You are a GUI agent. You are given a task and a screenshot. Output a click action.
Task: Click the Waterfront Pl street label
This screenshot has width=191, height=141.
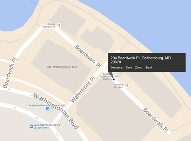(83, 90)
